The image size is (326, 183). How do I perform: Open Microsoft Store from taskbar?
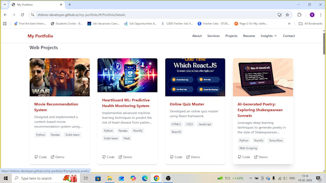point(98,178)
